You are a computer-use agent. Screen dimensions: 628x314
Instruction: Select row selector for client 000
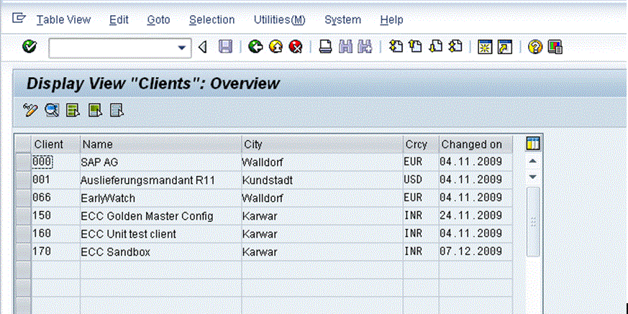pos(23,162)
